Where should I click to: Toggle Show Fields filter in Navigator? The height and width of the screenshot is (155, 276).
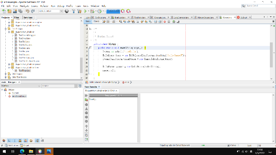point(9,141)
